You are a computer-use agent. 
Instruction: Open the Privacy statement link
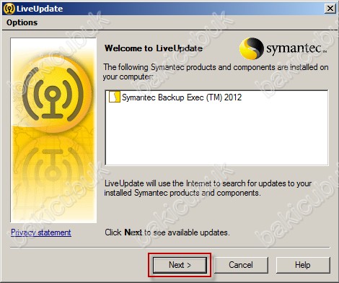click(41, 232)
